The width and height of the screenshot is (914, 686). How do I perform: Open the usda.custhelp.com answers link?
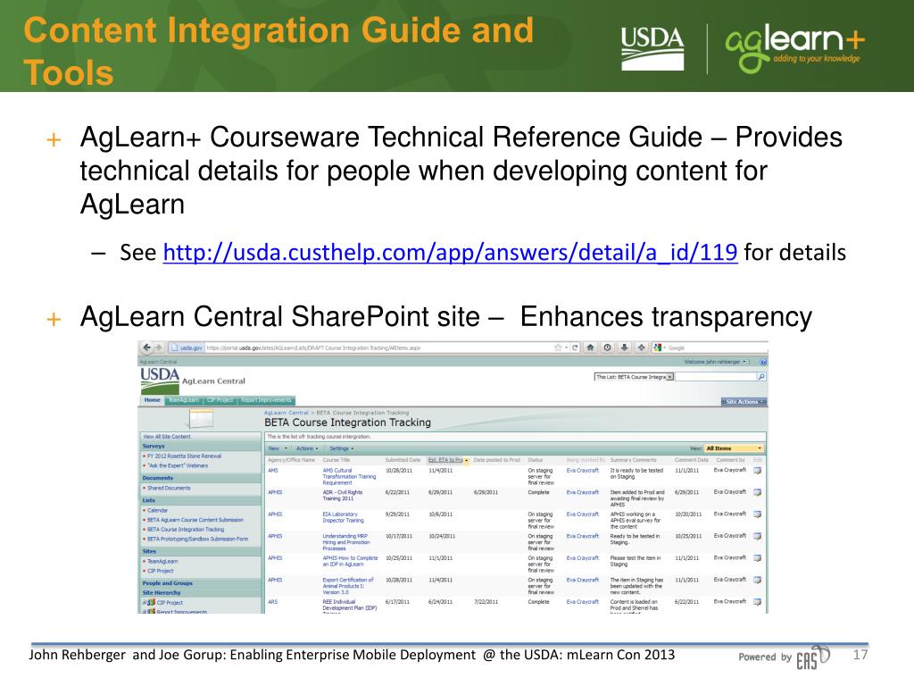point(450,253)
